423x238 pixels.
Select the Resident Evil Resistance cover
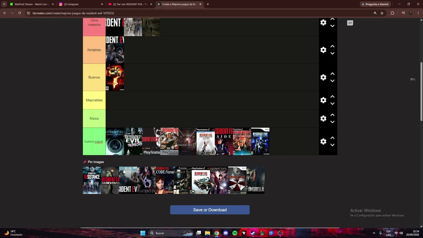[92, 180]
